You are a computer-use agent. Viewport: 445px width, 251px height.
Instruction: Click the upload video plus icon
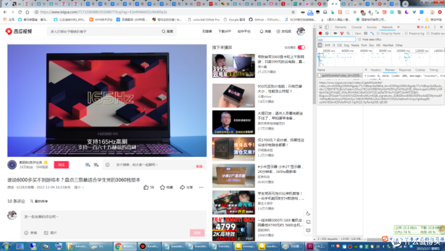click(278, 31)
